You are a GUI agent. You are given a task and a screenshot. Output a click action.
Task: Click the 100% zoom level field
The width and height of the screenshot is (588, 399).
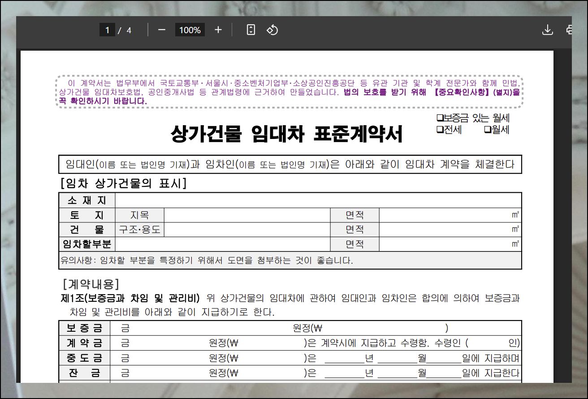[x=190, y=30]
